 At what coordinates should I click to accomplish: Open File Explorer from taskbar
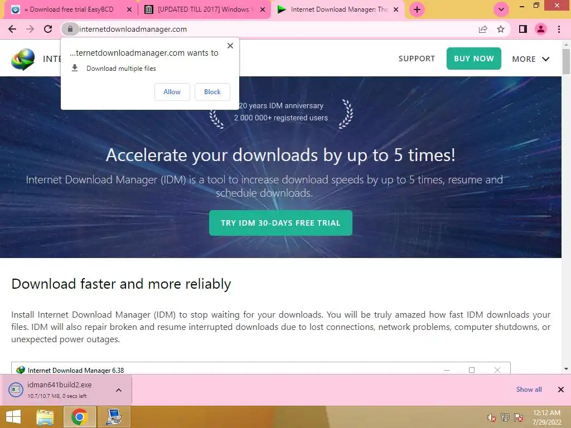pyautogui.click(x=45, y=417)
